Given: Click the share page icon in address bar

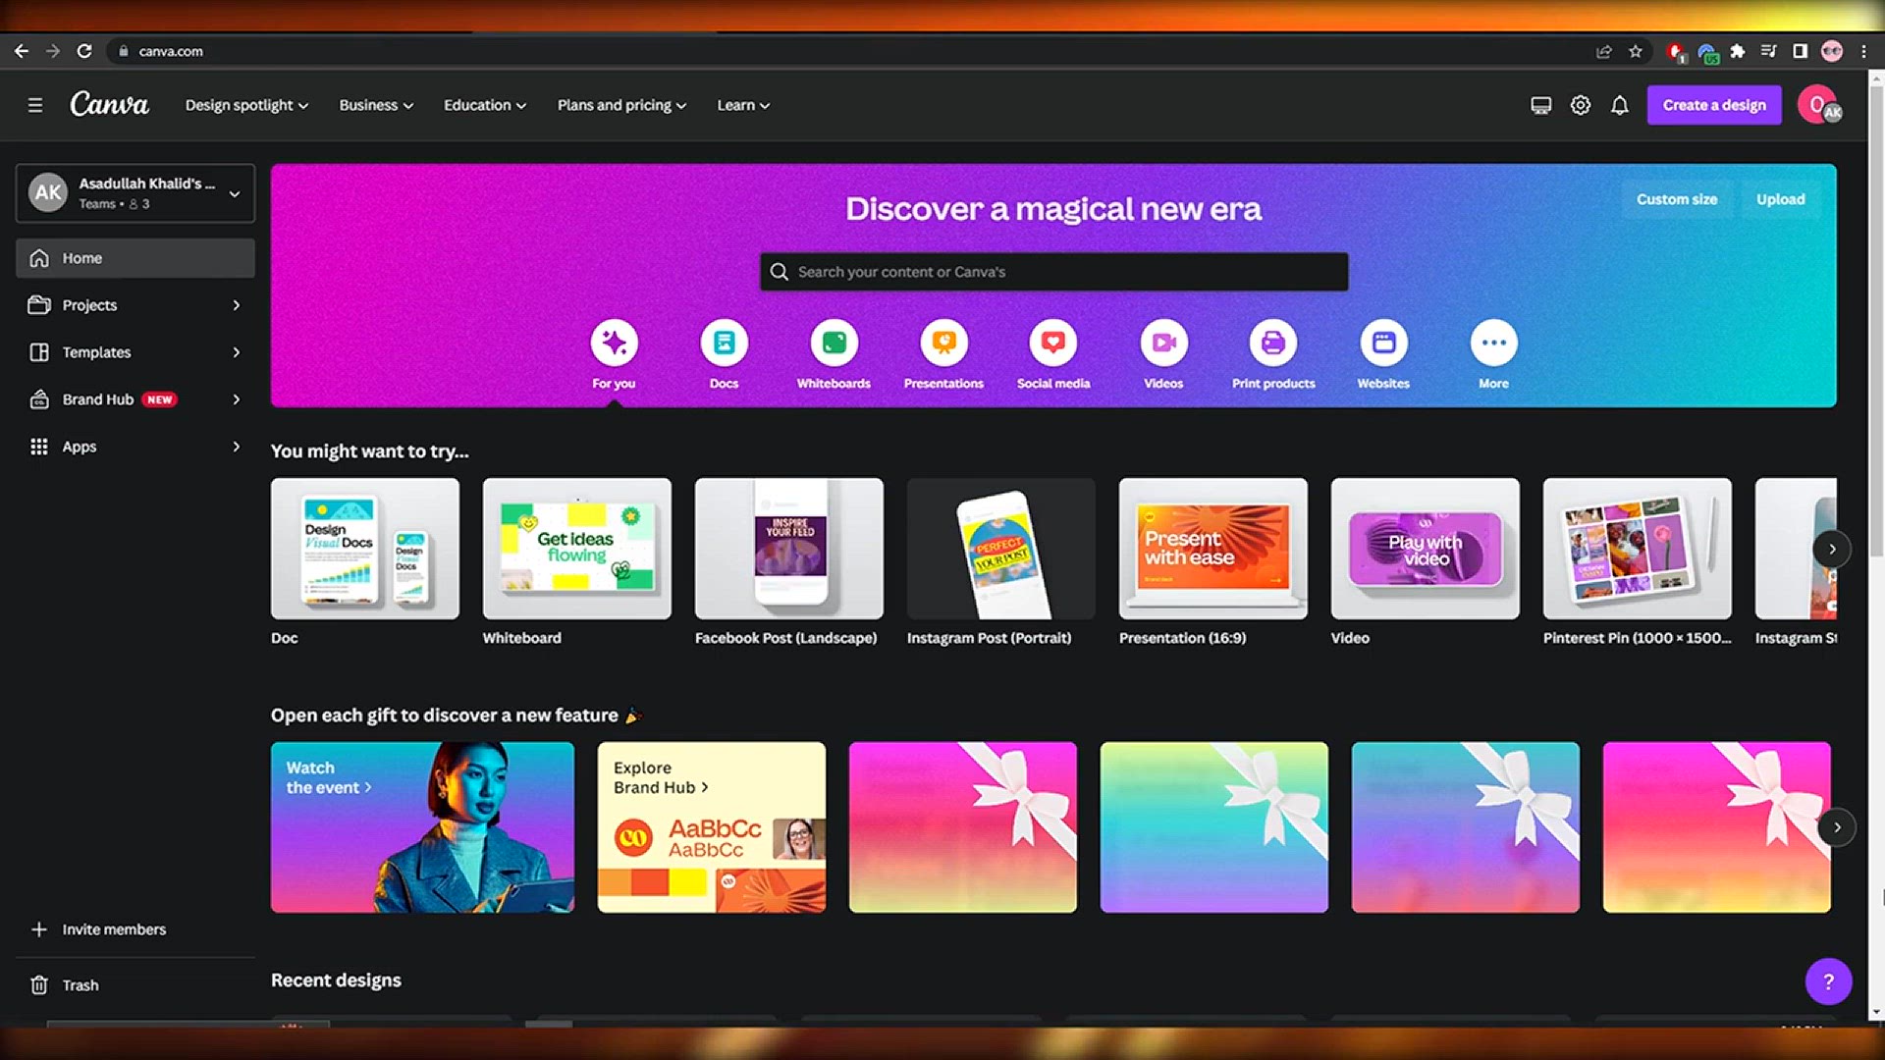Looking at the screenshot, I should pos(1604,51).
